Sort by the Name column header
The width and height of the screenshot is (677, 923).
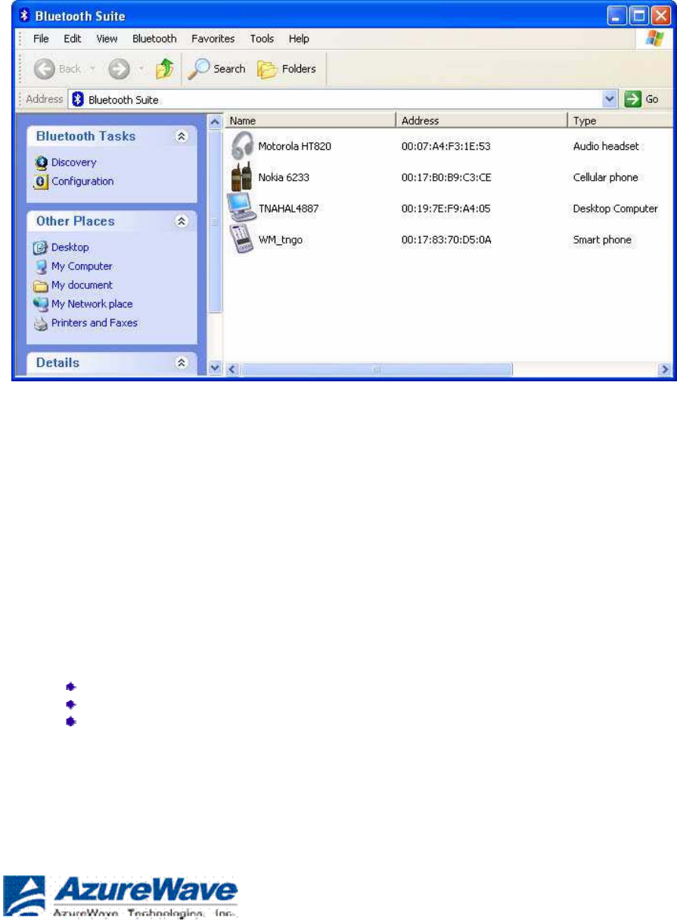pos(310,120)
